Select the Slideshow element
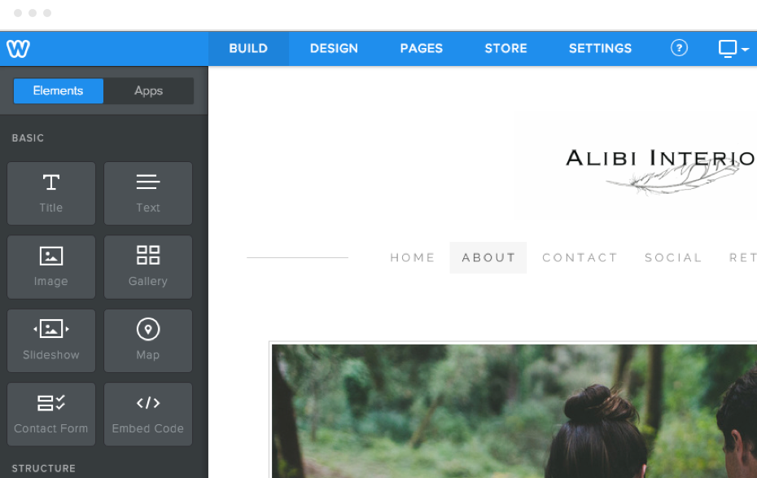 pos(51,341)
